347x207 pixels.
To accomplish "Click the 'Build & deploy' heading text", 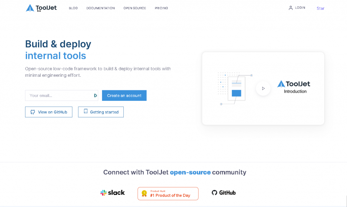I will point(58,44).
